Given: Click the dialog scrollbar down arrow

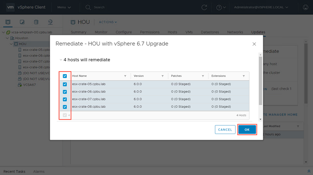Looking at the screenshot, I should (261, 119).
